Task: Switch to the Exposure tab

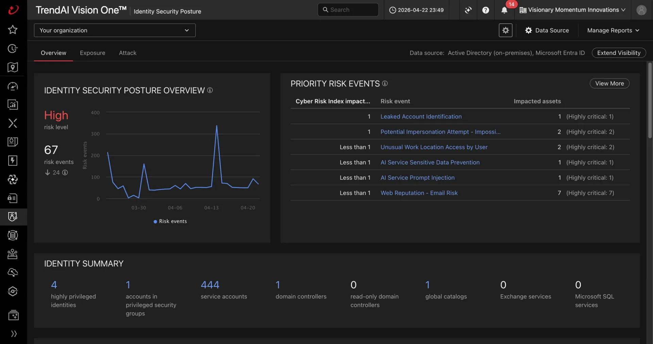Action: tap(93, 53)
